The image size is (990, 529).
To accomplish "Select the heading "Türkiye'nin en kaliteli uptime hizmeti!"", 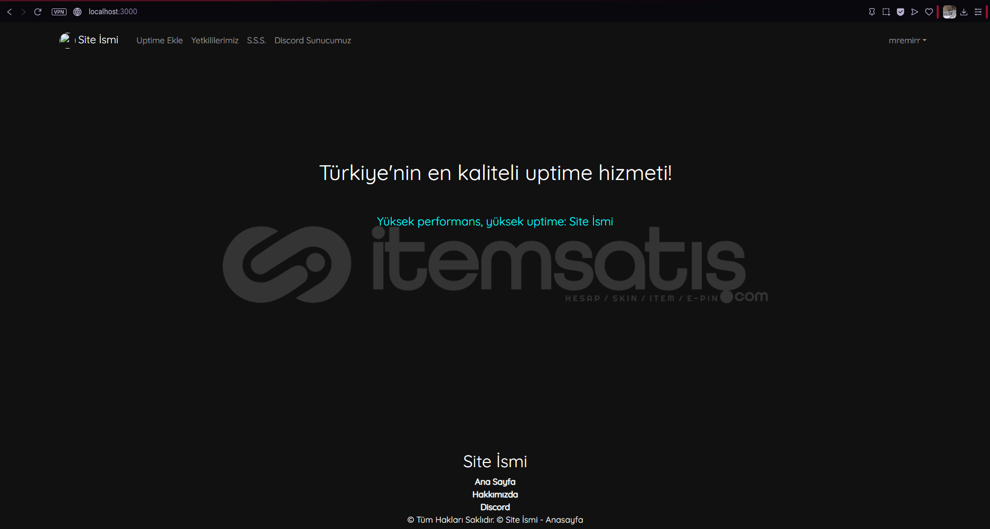I will (x=495, y=173).
